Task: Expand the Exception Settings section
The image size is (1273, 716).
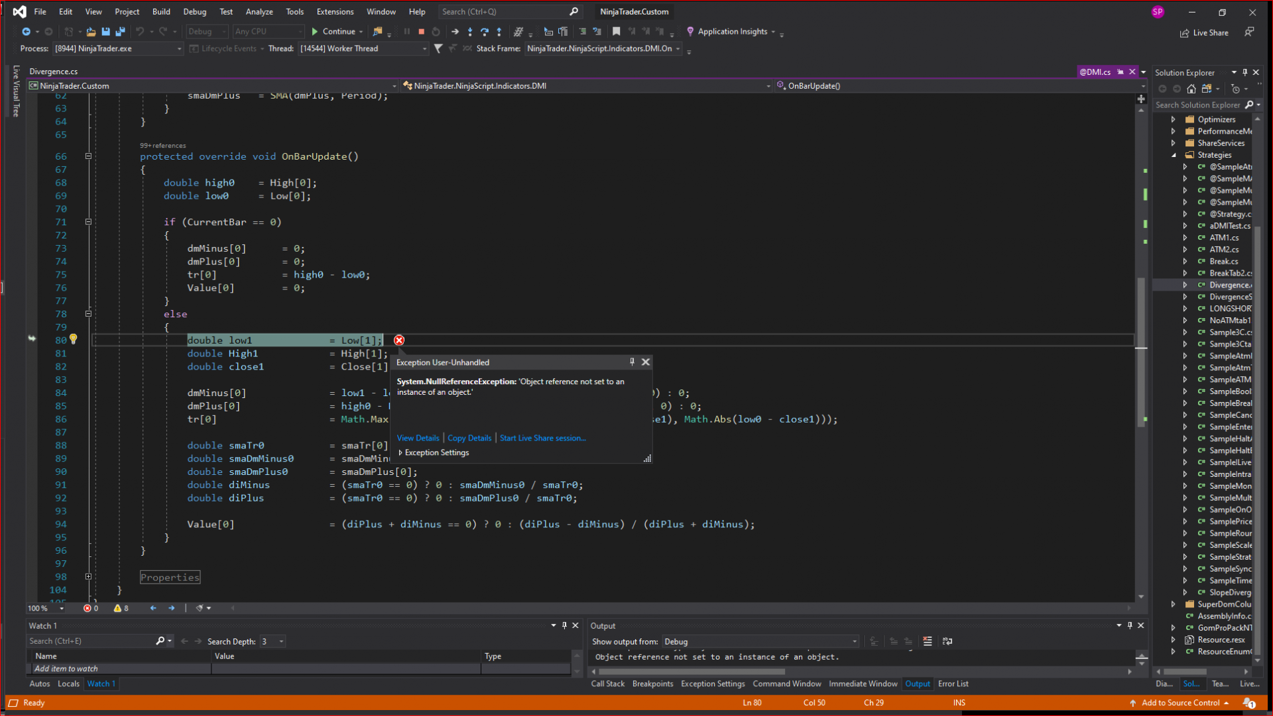Action: (400, 453)
